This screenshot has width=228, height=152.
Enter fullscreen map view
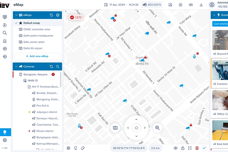point(190,148)
